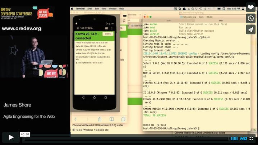
Task: Open the Edit menu
Action: (x=97, y=9)
